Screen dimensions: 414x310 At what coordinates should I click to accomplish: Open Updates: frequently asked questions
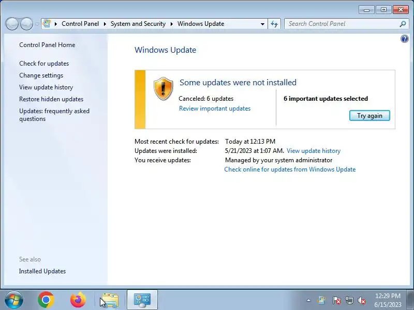click(x=54, y=115)
